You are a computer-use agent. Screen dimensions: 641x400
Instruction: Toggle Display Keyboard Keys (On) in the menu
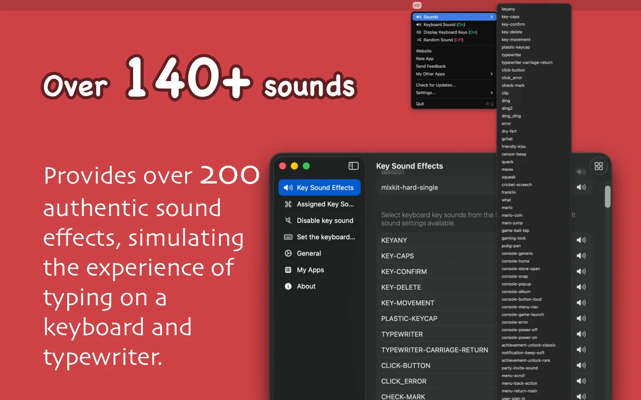coord(454,32)
